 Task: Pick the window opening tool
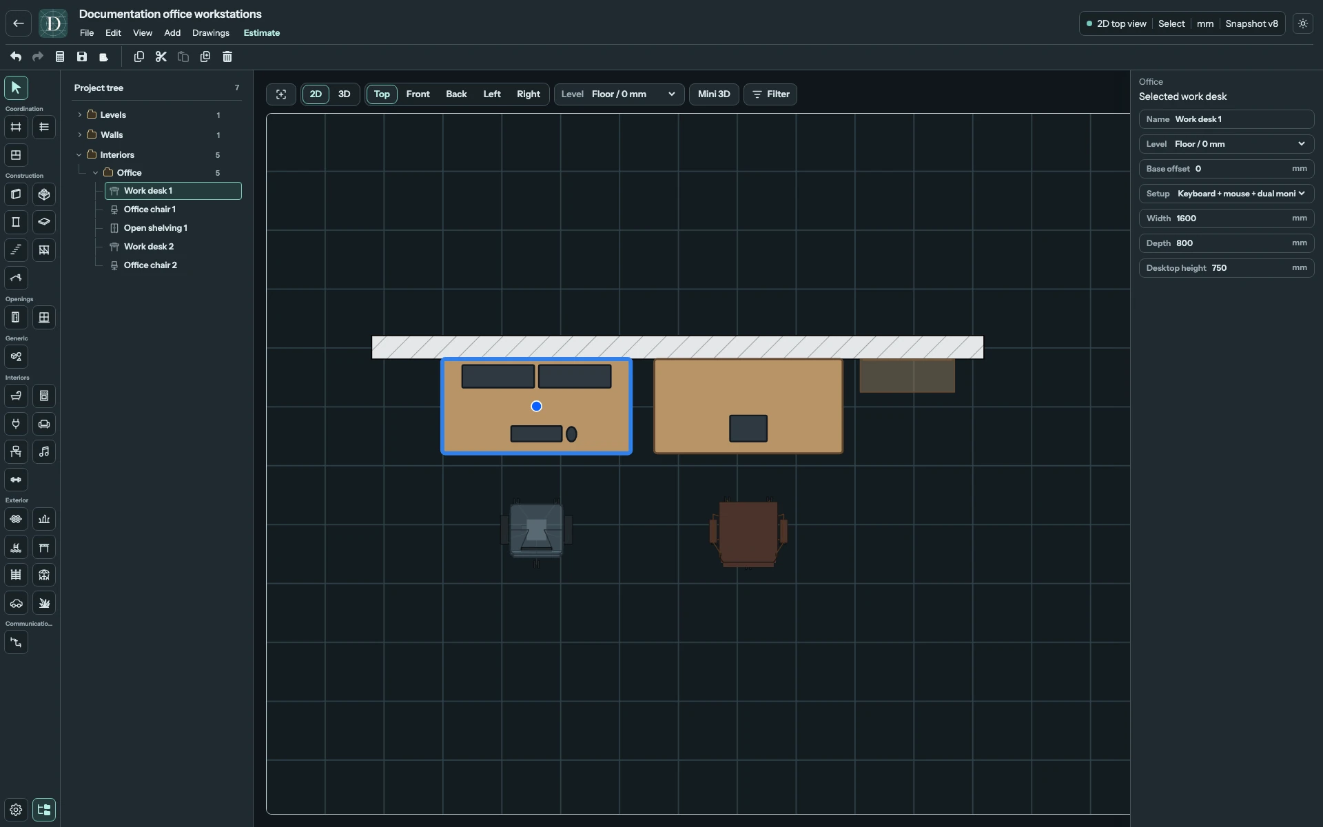tap(44, 318)
